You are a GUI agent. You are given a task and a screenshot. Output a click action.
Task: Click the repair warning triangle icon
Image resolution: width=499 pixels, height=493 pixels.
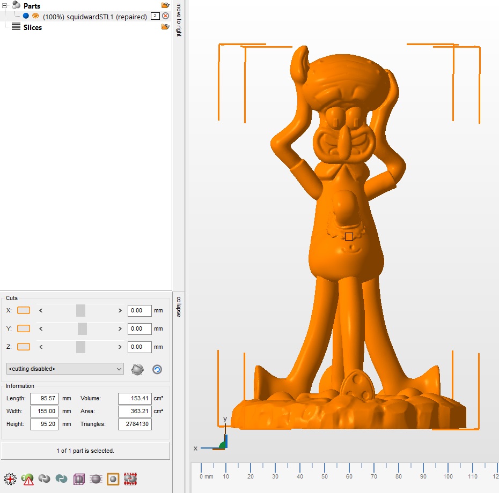pyautogui.click(x=27, y=479)
